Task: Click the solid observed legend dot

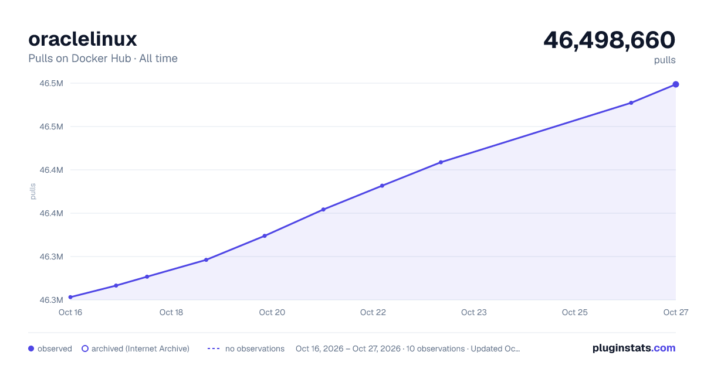Action: [31, 348]
